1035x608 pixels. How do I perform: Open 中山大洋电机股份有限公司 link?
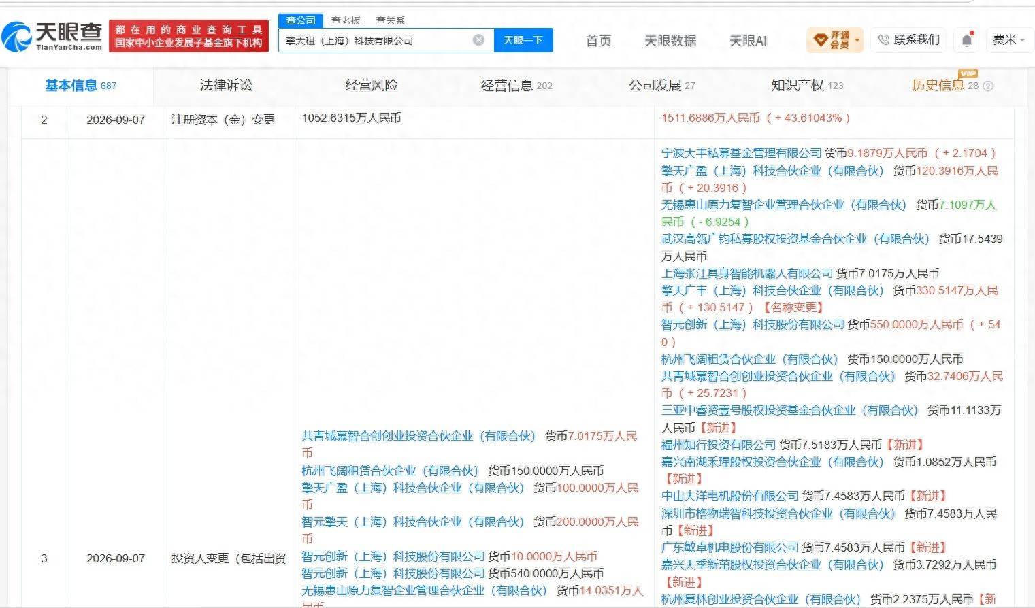[730, 496]
